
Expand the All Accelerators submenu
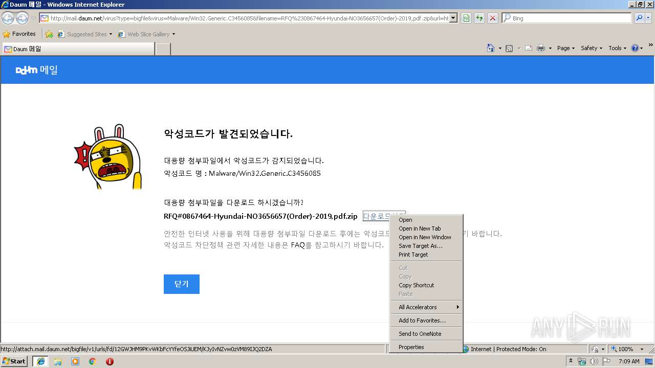(426, 307)
